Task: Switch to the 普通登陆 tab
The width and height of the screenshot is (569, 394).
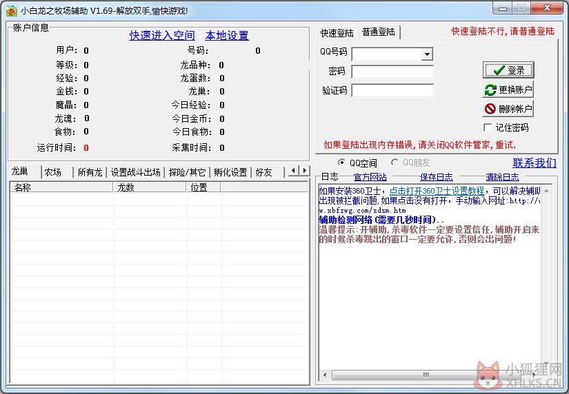Action: (379, 32)
